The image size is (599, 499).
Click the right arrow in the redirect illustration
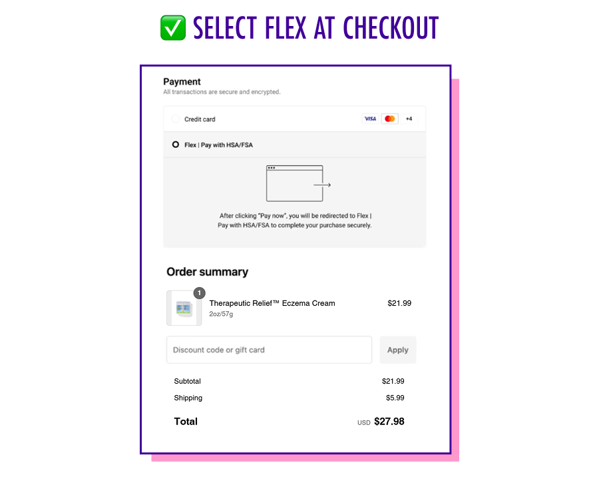[322, 185]
